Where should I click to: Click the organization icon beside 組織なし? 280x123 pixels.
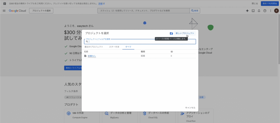point(85,56)
